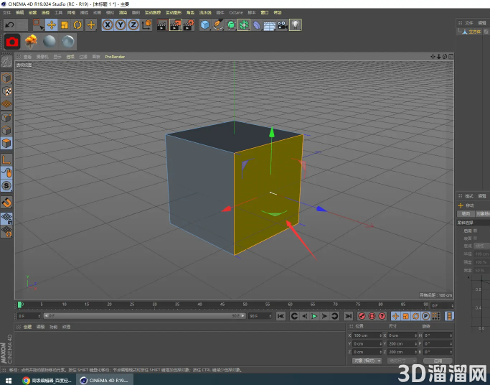The image size is (490, 385).
Task: Click frame 50 on timeline ruler
Action: (x=245, y=305)
